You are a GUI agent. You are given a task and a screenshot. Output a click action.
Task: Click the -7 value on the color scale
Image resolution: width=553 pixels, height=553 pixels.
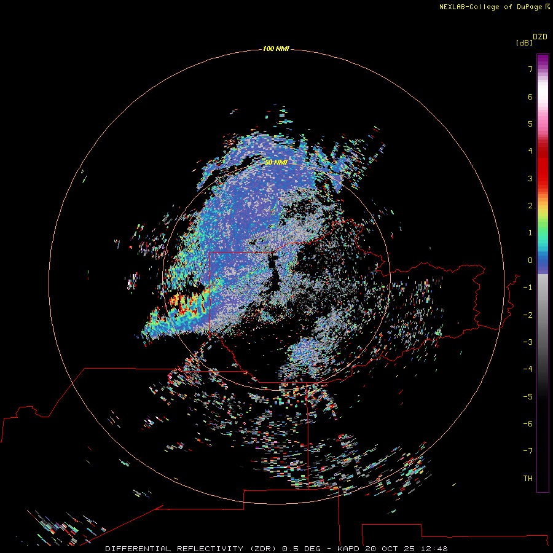pos(528,451)
